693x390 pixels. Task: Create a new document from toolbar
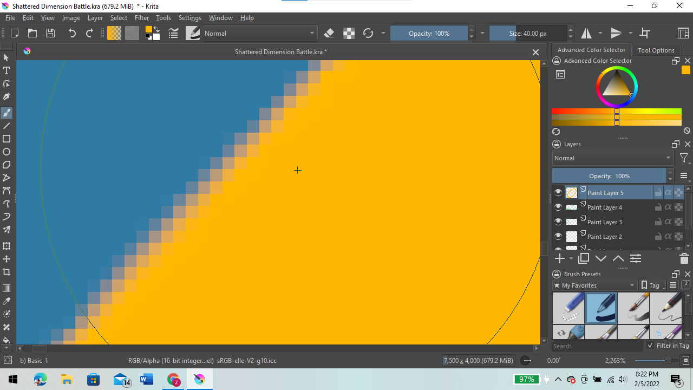coord(15,33)
